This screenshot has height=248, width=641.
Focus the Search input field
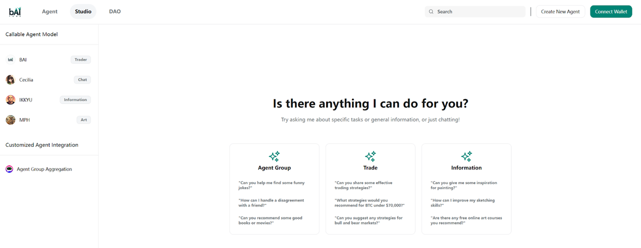point(478,11)
